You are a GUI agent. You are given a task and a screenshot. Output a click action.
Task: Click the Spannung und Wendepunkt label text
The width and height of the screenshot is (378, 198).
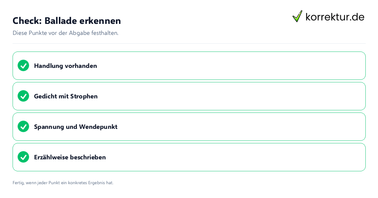[76, 127]
